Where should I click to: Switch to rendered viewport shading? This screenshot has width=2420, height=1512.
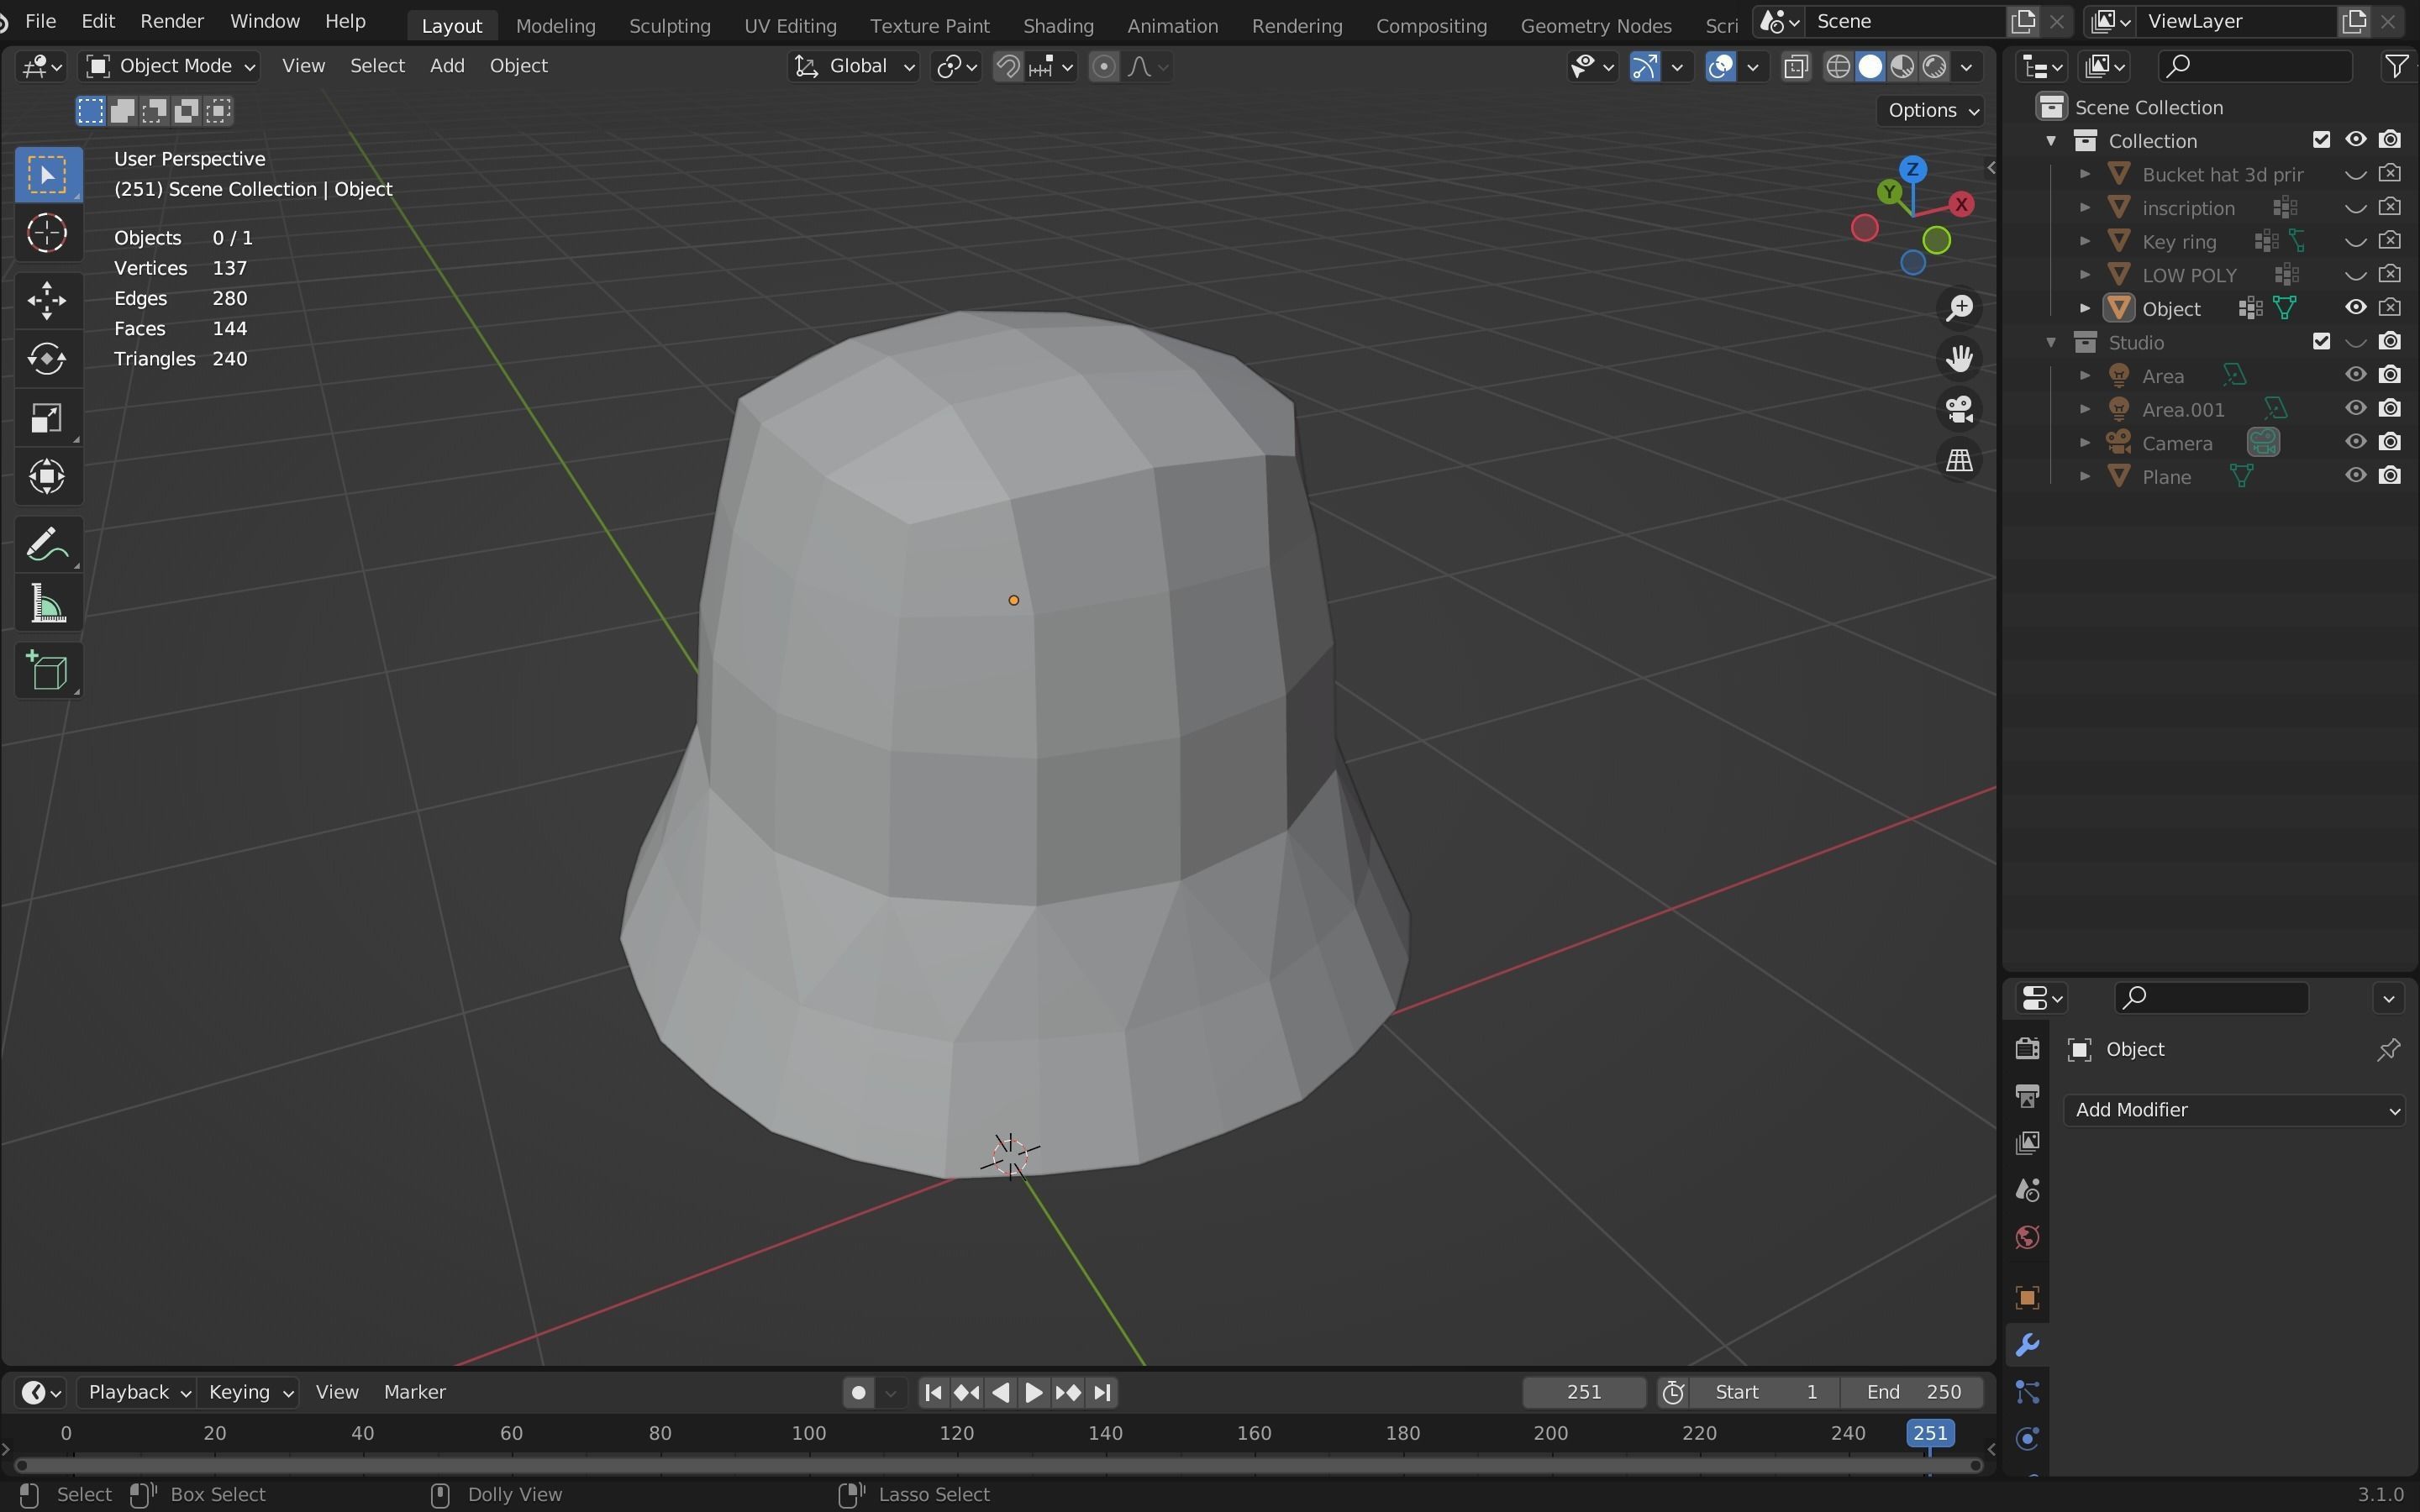point(1935,67)
